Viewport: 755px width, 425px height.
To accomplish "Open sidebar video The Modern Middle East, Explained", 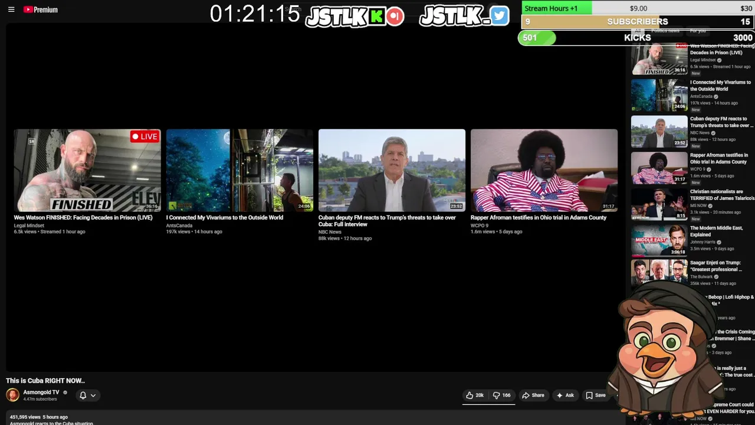I will pos(716,231).
